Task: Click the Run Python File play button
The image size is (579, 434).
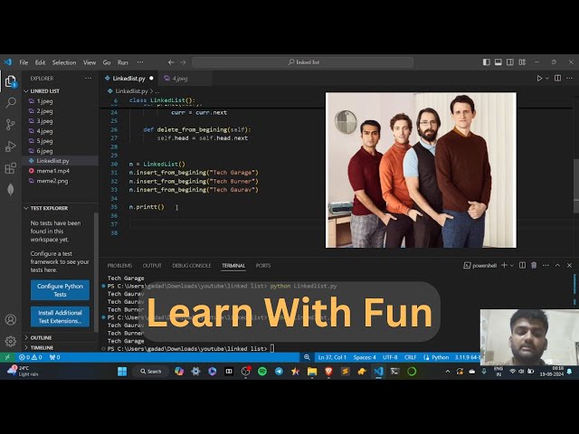Action: (x=539, y=79)
